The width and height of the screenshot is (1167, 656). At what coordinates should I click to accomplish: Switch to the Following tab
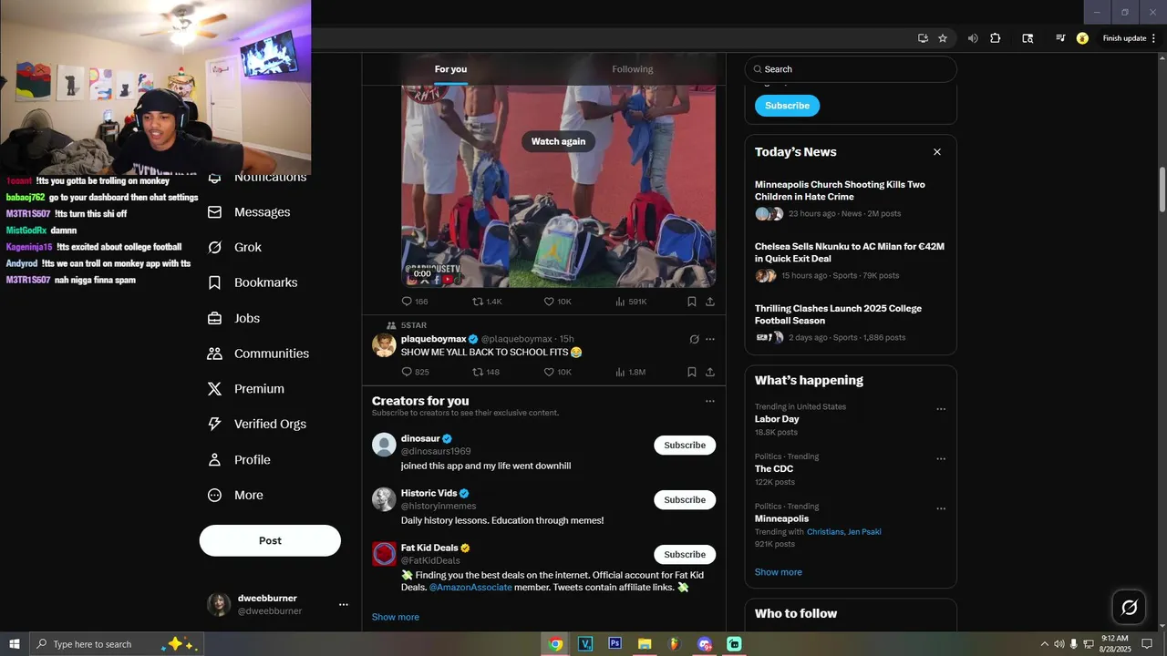click(x=633, y=69)
